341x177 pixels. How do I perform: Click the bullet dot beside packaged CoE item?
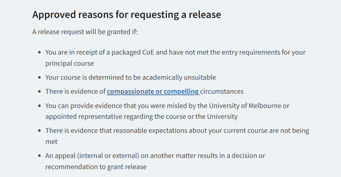tap(39, 52)
